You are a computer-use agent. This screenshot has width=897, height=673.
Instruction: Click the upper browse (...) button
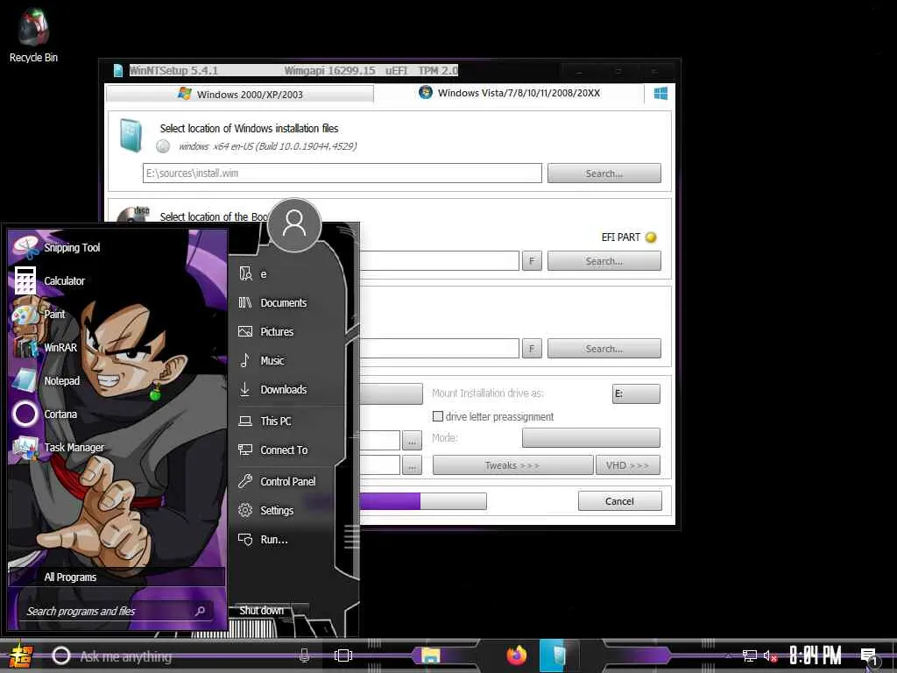[412, 442]
